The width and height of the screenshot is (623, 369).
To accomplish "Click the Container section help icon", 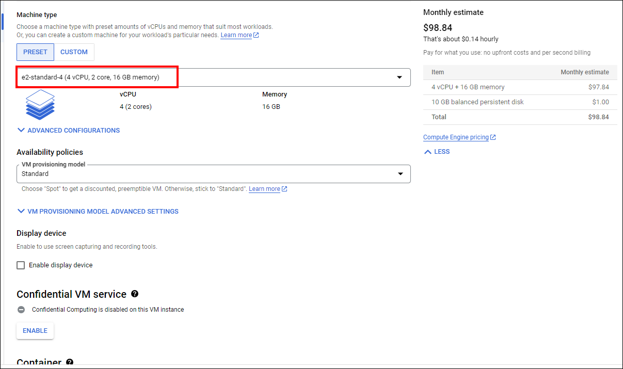I will coord(70,363).
